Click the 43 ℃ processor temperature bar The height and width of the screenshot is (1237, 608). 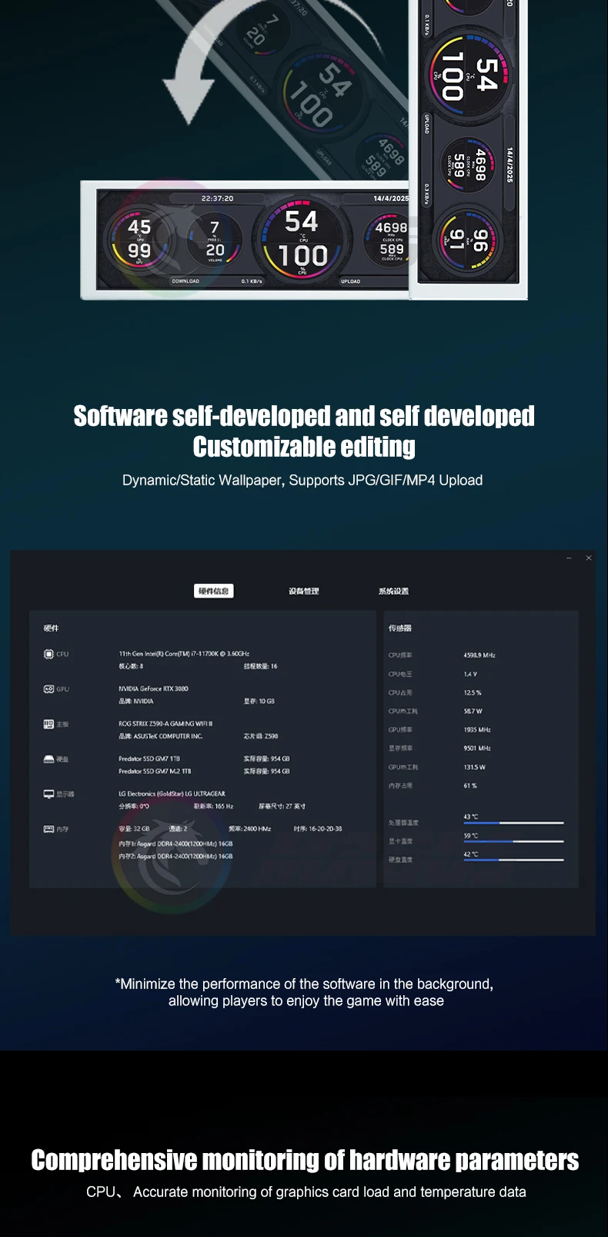click(x=513, y=823)
